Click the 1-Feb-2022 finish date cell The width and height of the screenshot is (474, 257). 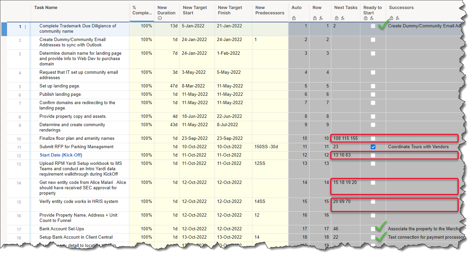click(233, 59)
